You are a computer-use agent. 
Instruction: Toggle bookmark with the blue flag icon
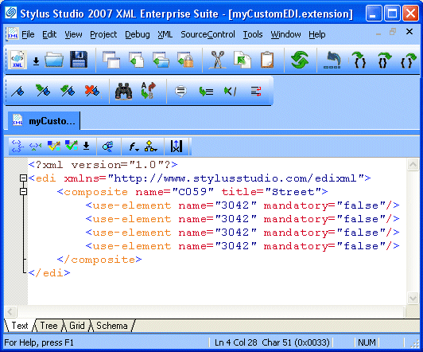point(17,92)
